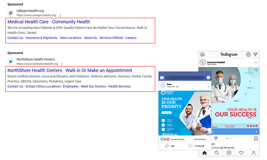Go to the Instagram Home tab

pos(204,153)
